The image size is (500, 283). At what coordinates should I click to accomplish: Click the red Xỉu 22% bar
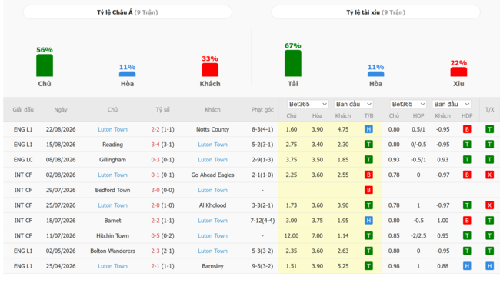click(458, 72)
